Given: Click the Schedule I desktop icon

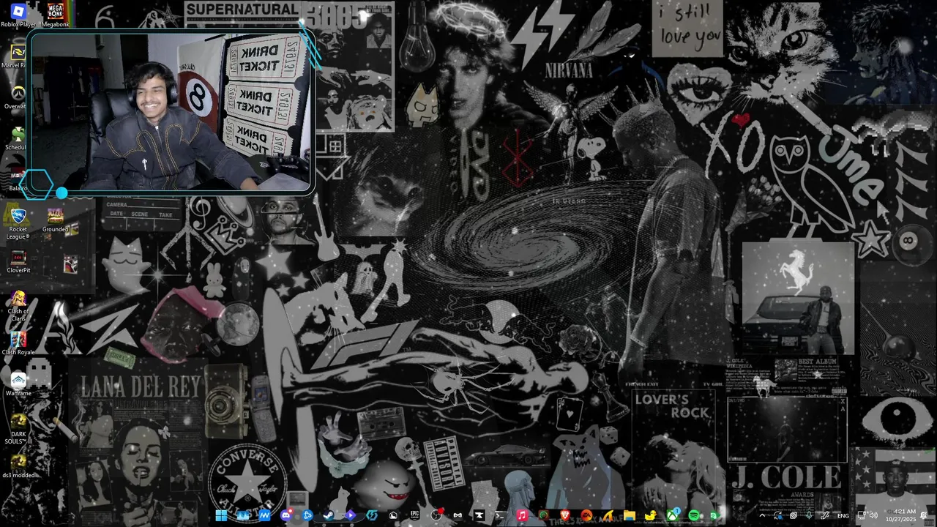Looking at the screenshot, I should [x=16, y=138].
